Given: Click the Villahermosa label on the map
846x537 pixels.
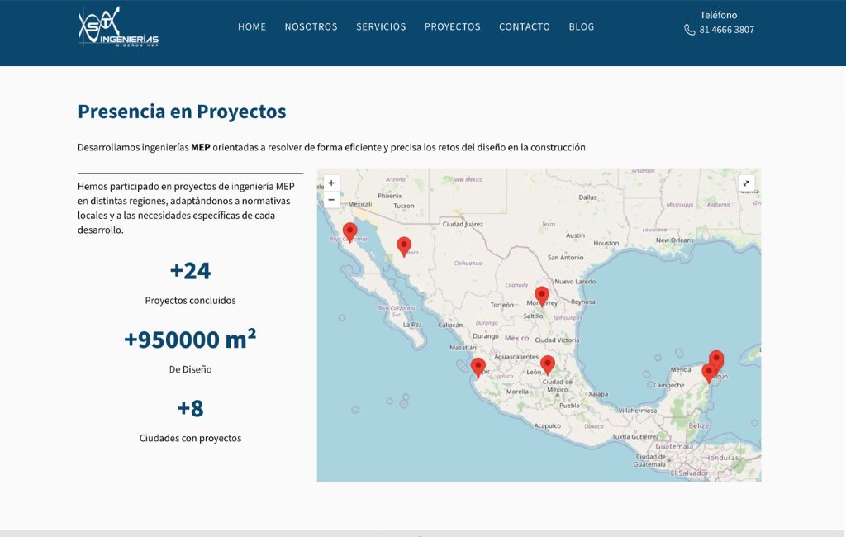Looking at the screenshot, I should coord(637,411).
